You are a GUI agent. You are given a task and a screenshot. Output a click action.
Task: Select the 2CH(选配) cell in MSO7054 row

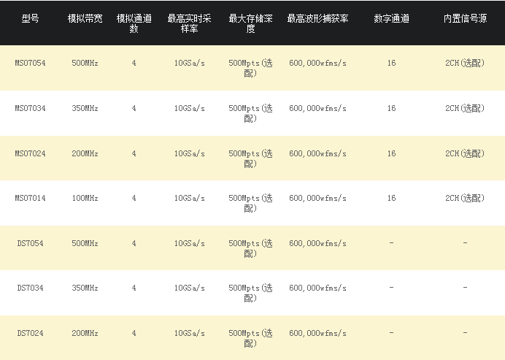click(x=464, y=64)
